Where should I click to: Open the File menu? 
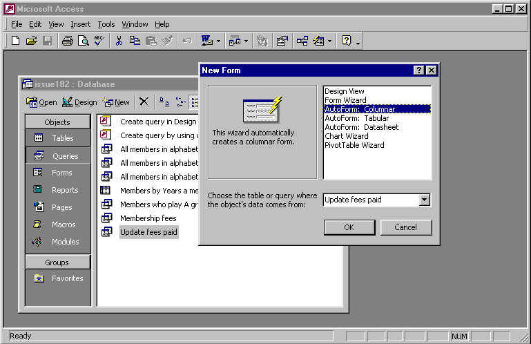[x=17, y=24]
